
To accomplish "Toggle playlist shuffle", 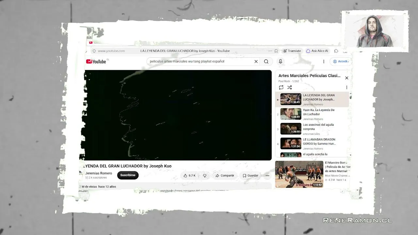I will click(289, 87).
